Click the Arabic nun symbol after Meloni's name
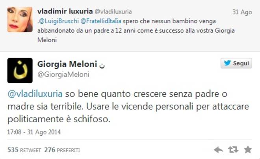 point(102,65)
